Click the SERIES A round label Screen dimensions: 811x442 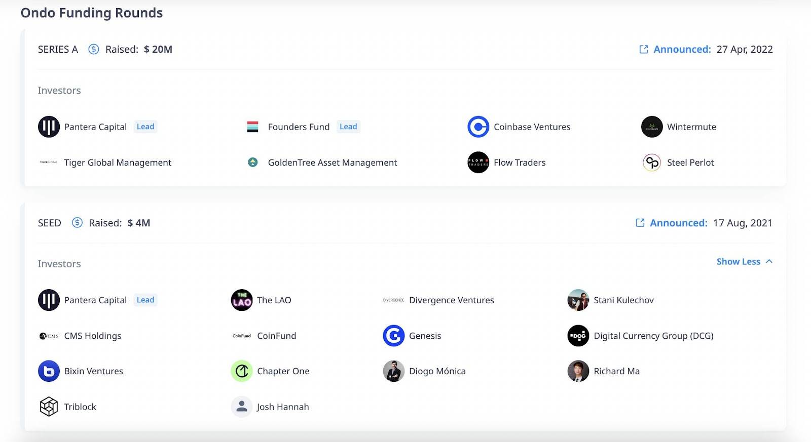click(58, 49)
